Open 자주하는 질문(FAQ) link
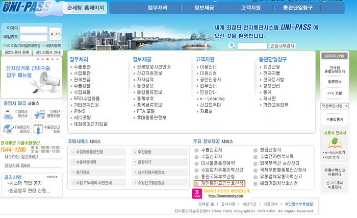 [x=21, y=157]
